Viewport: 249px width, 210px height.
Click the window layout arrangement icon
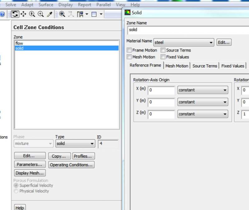pos(80,14)
